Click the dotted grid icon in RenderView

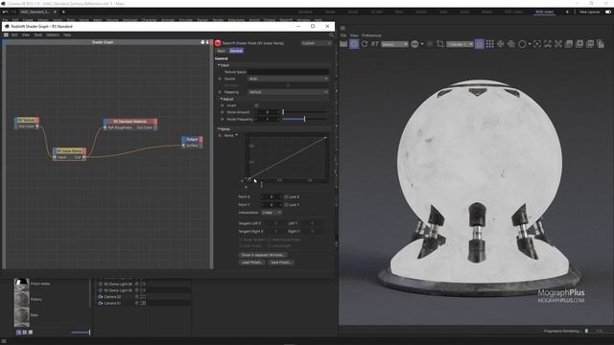(490, 44)
